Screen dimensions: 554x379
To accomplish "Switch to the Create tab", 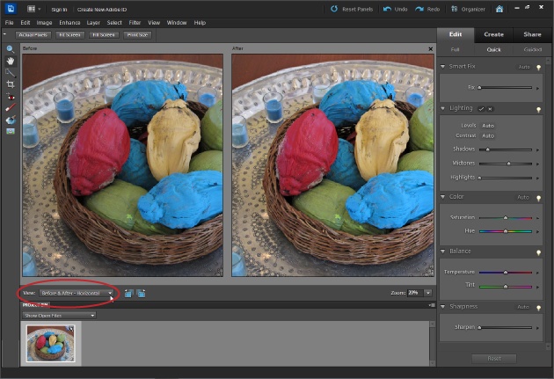I will (493, 34).
